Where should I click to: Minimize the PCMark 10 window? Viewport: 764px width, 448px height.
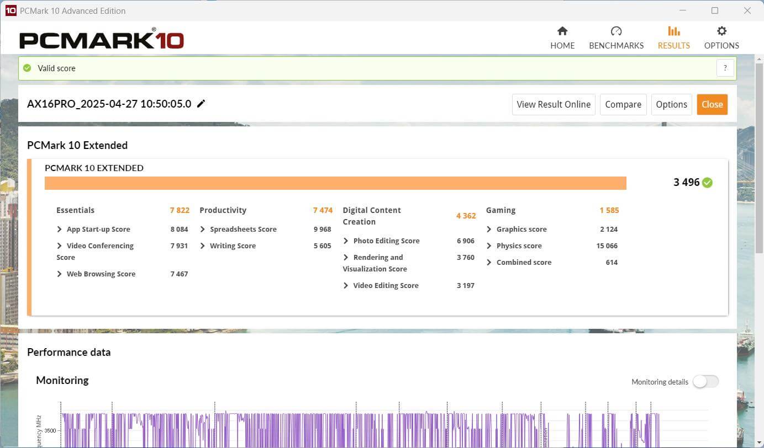click(682, 10)
